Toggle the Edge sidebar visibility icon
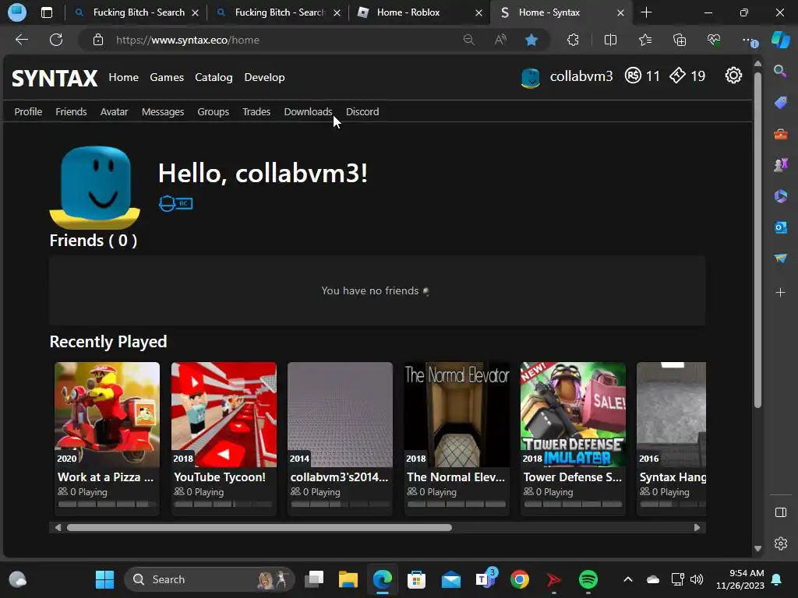This screenshot has height=598, width=798. (780, 512)
